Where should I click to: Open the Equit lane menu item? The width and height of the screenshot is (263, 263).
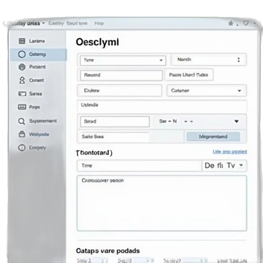77,23
